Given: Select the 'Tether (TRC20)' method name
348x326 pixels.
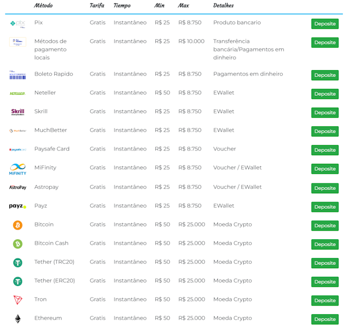Looking at the screenshot, I should tap(55, 262).
